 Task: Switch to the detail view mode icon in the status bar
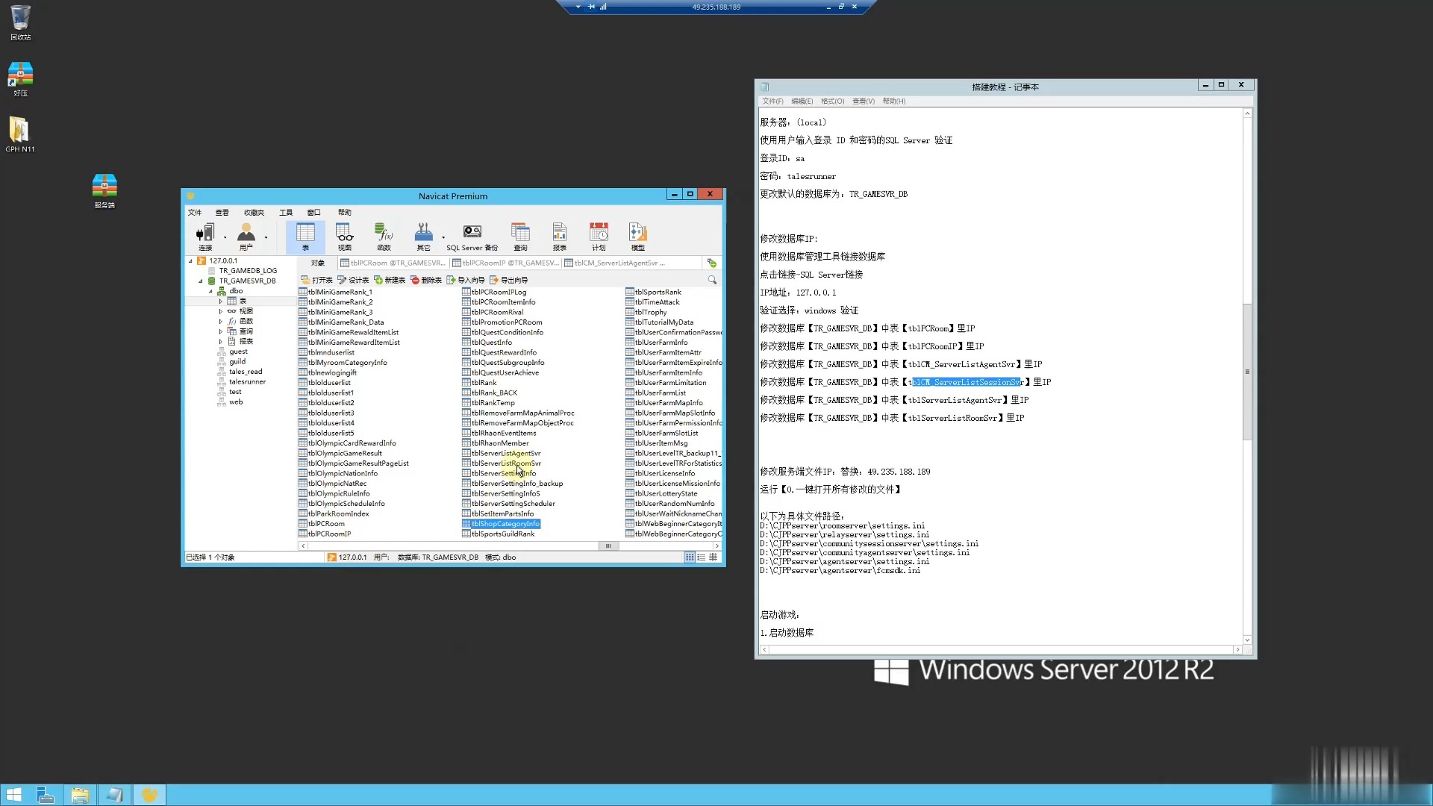pyautogui.click(x=702, y=557)
